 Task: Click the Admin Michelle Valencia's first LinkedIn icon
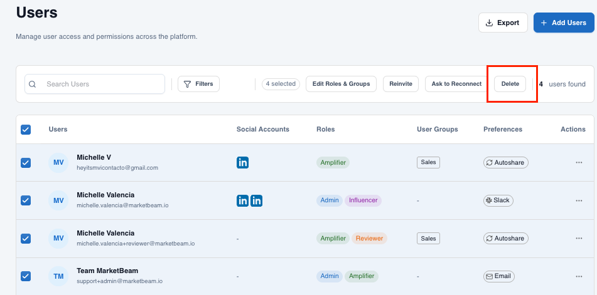[242, 200]
